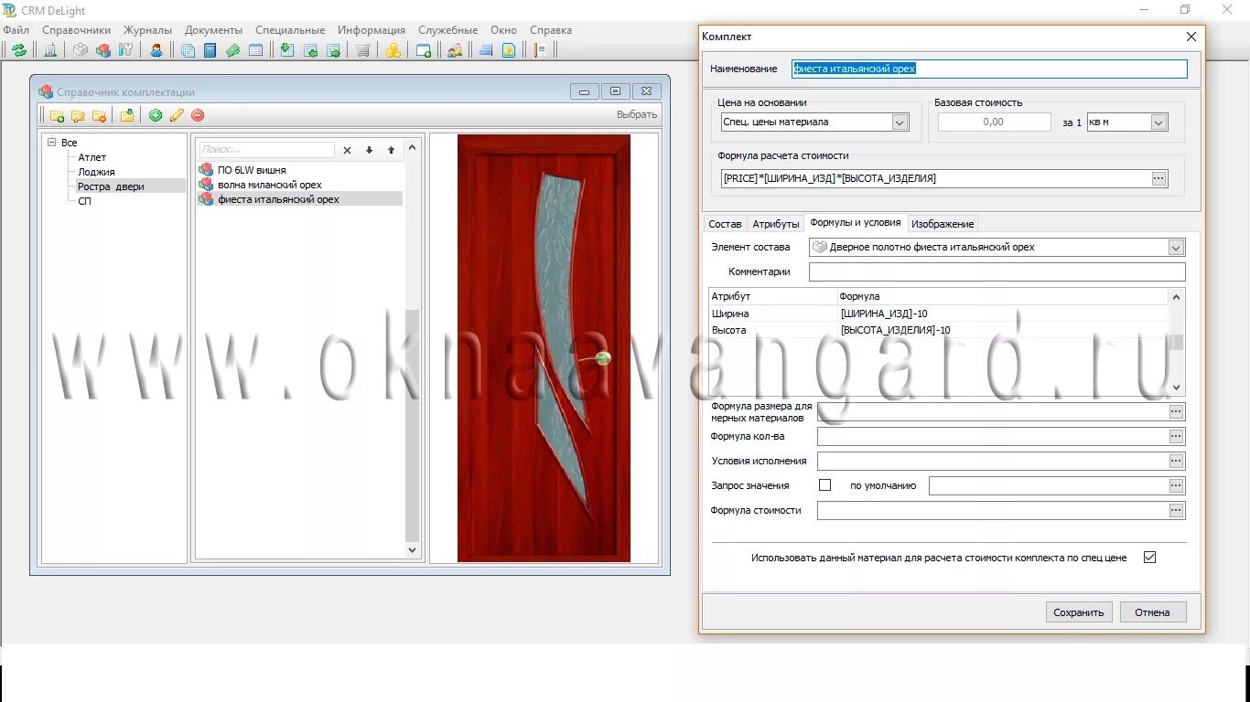The image size is (1250, 702).
Task: Click the window with green plus icon
Action: point(424,50)
